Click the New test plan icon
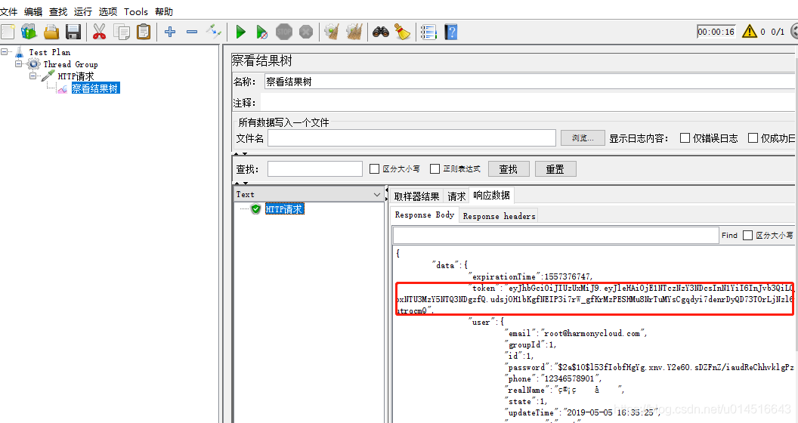 click(8, 32)
